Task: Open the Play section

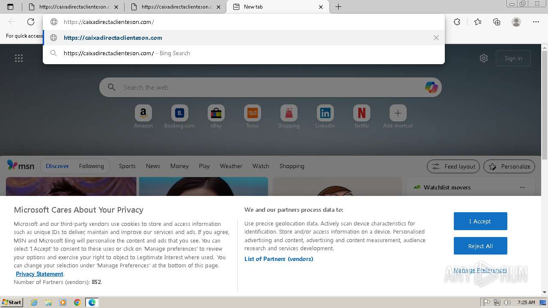Action: (x=204, y=166)
